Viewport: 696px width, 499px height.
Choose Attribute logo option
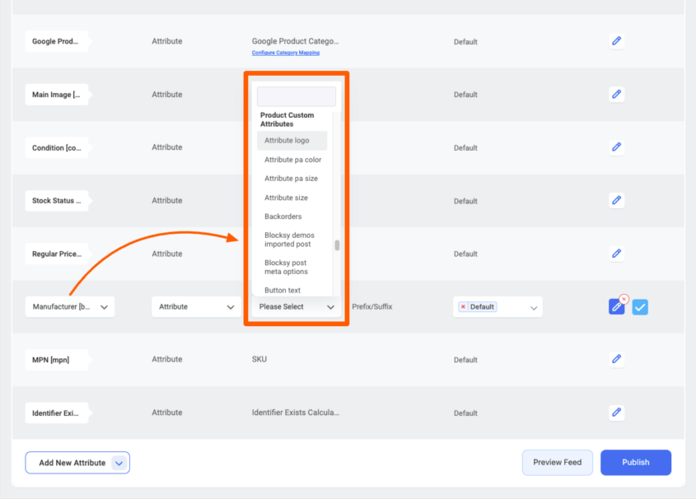click(292, 141)
